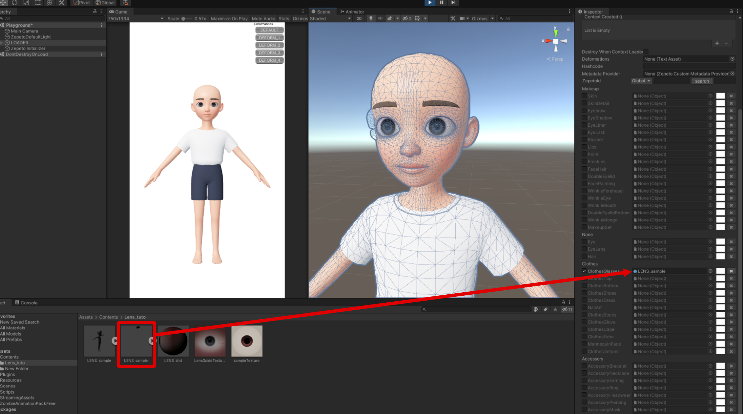Screen dimensions: 743x414
Task: Switch to the Animator tab
Action: click(352, 12)
